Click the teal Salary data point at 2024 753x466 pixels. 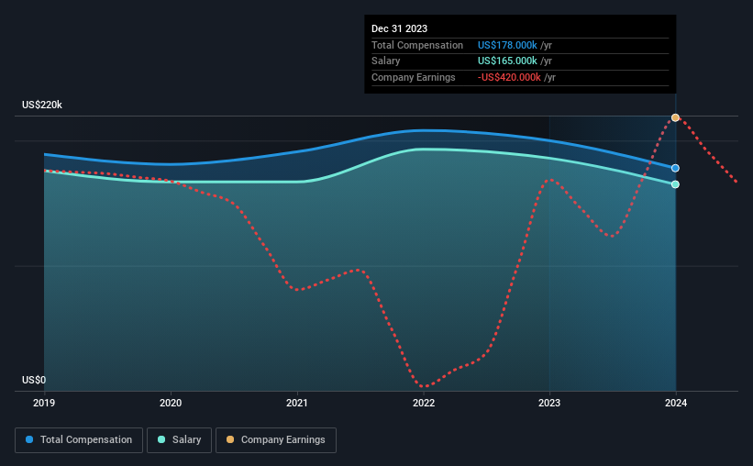point(675,184)
